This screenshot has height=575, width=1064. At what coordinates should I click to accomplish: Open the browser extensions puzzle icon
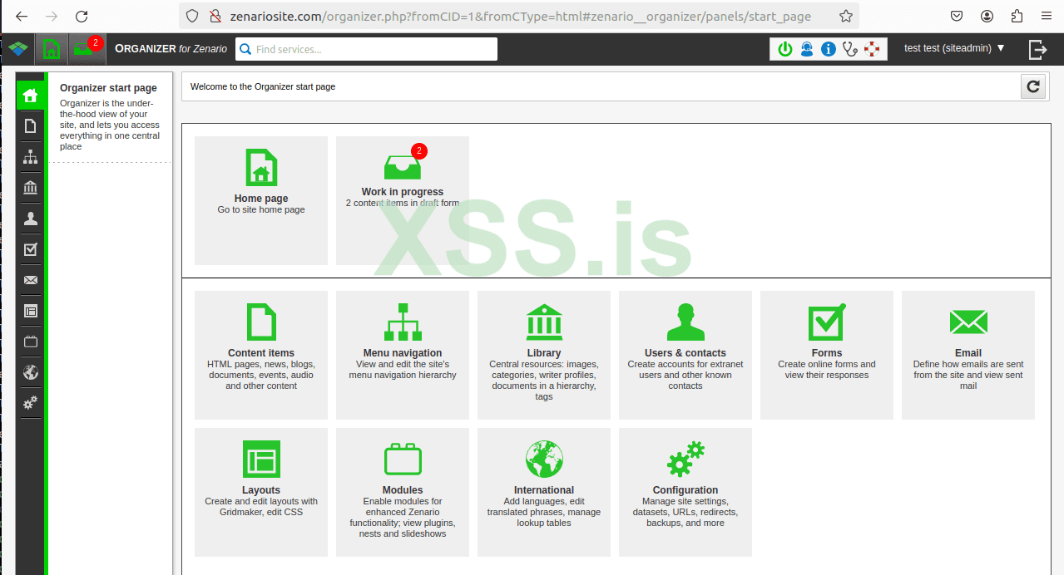point(1017,16)
